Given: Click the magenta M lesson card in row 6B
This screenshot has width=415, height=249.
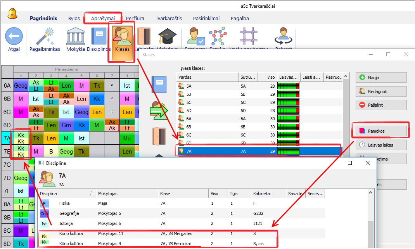Looking at the screenshot, I should [21, 99].
